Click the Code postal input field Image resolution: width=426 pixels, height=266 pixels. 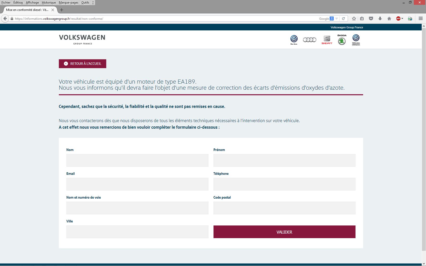pyautogui.click(x=284, y=208)
